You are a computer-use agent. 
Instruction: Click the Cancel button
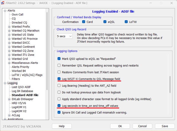(x=142, y=126)
